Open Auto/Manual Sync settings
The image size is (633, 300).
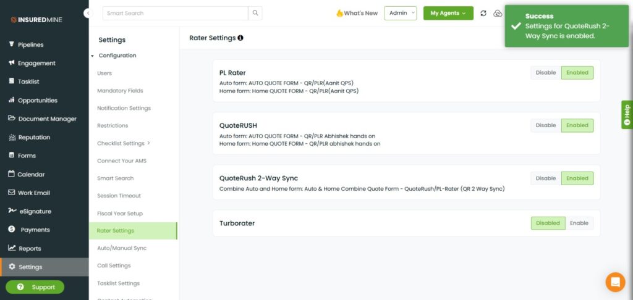(x=122, y=248)
